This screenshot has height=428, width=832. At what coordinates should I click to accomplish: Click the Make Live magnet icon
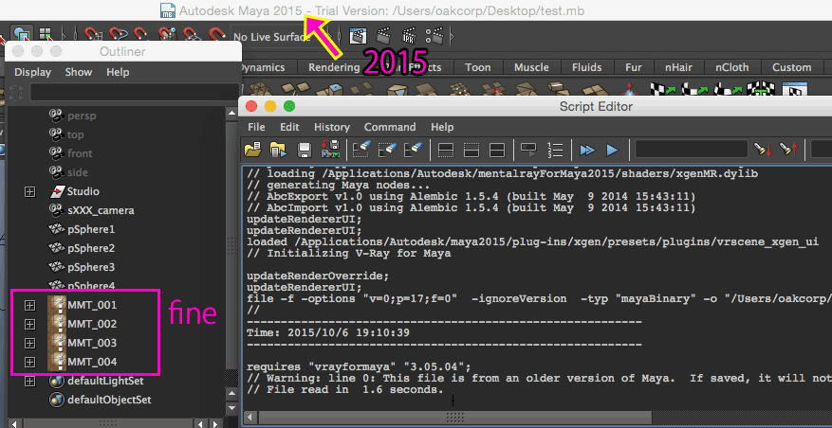216,36
